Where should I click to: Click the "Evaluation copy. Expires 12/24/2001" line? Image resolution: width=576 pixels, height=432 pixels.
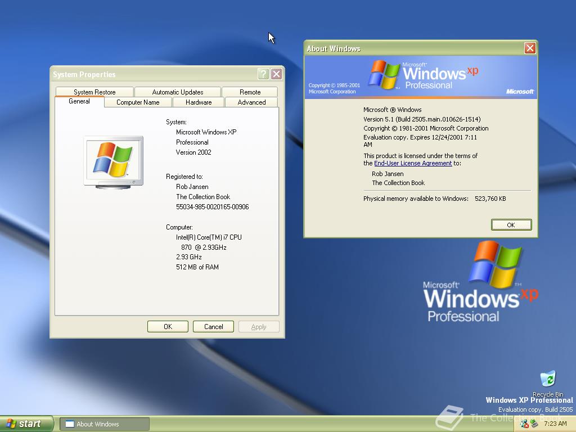pos(420,137)
